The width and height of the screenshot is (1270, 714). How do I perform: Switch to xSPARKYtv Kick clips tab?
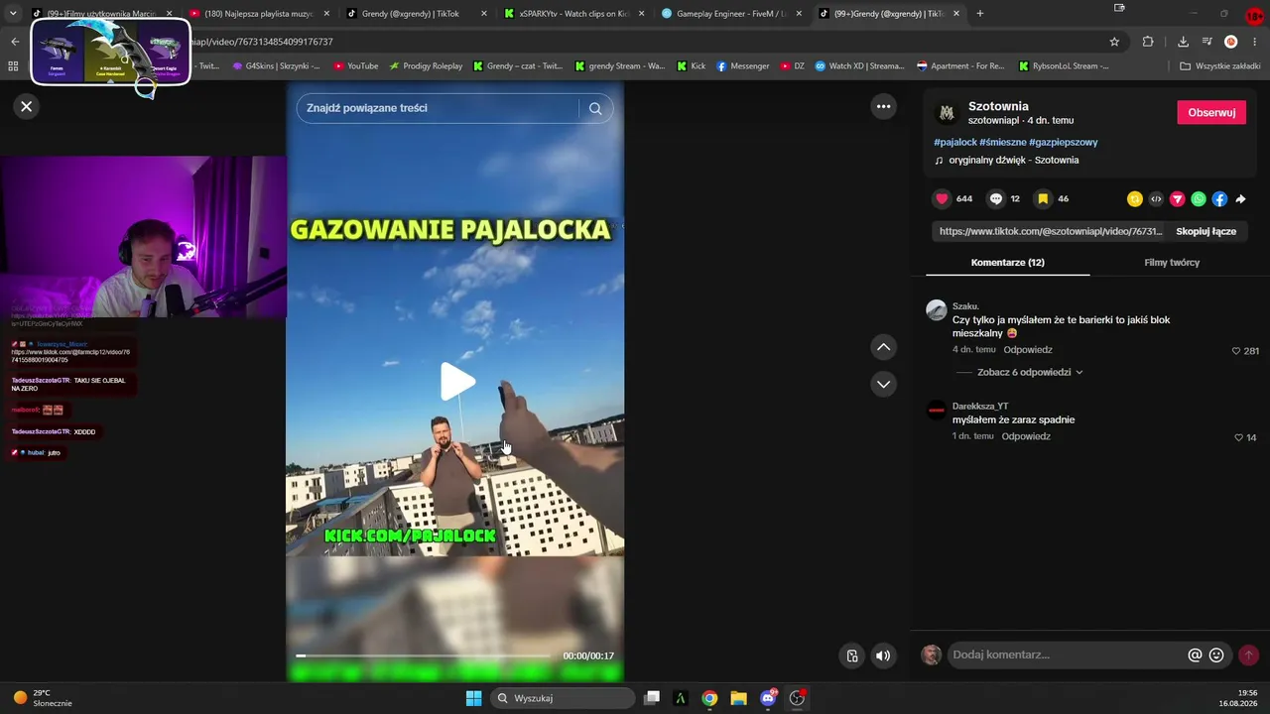click(573, 14)
